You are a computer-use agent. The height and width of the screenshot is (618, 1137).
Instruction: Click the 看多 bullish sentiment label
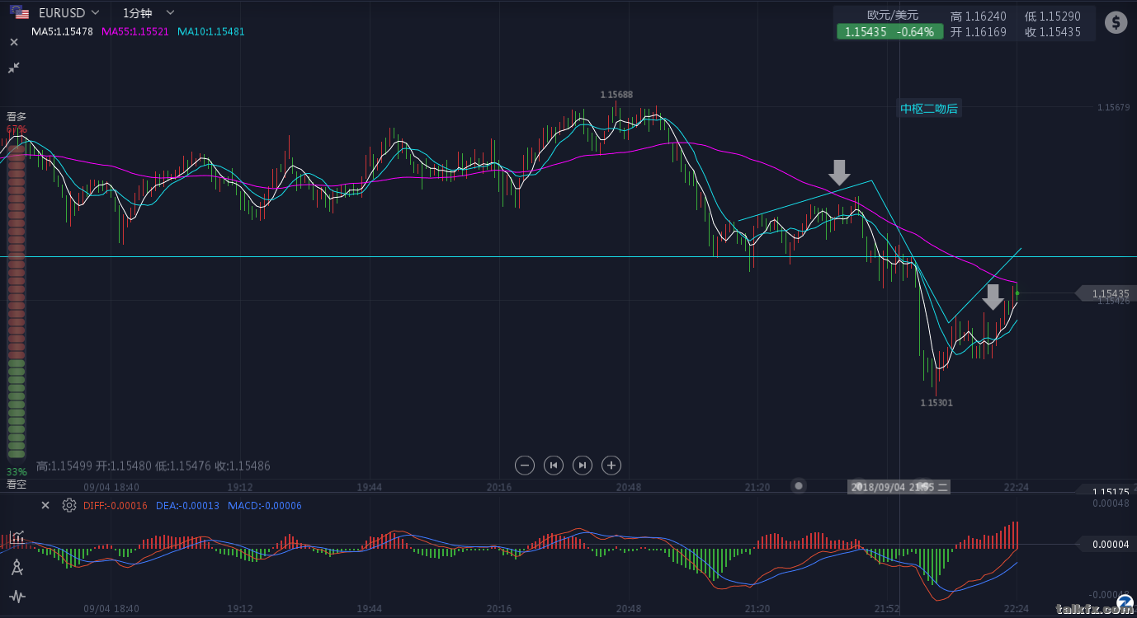point(17,116)
